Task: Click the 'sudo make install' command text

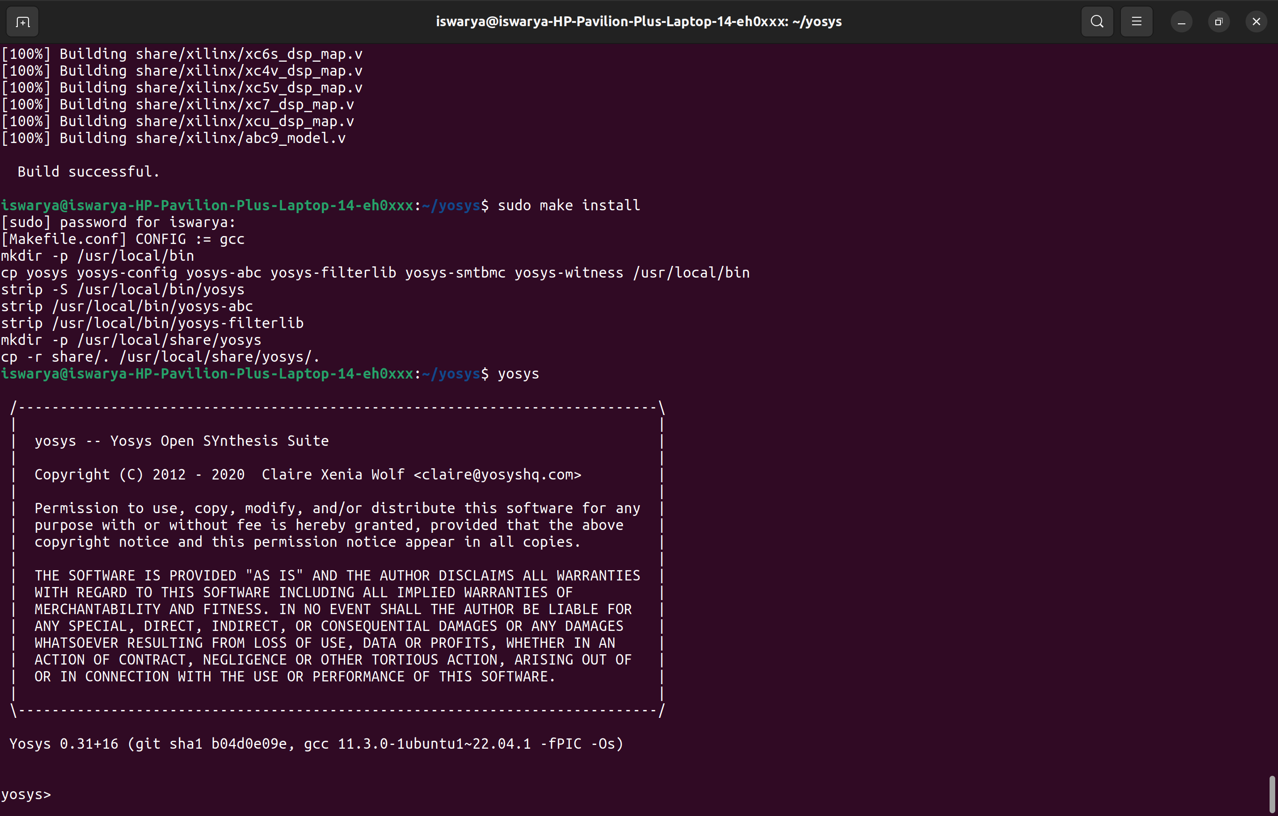Action: pyautogui.click(x=568, y=205)
